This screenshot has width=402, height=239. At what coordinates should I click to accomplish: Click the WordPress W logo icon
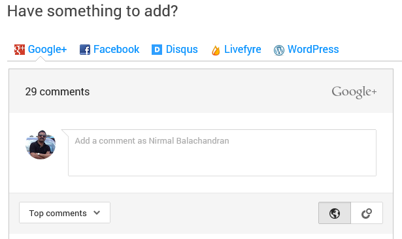pos(279,50)
